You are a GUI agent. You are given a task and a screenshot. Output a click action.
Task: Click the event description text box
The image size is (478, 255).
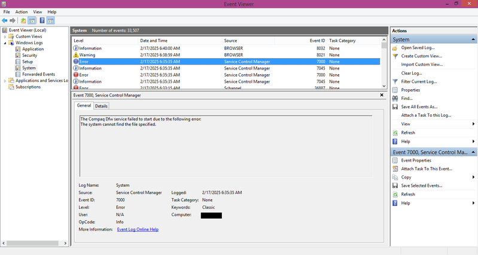point(226,146)
